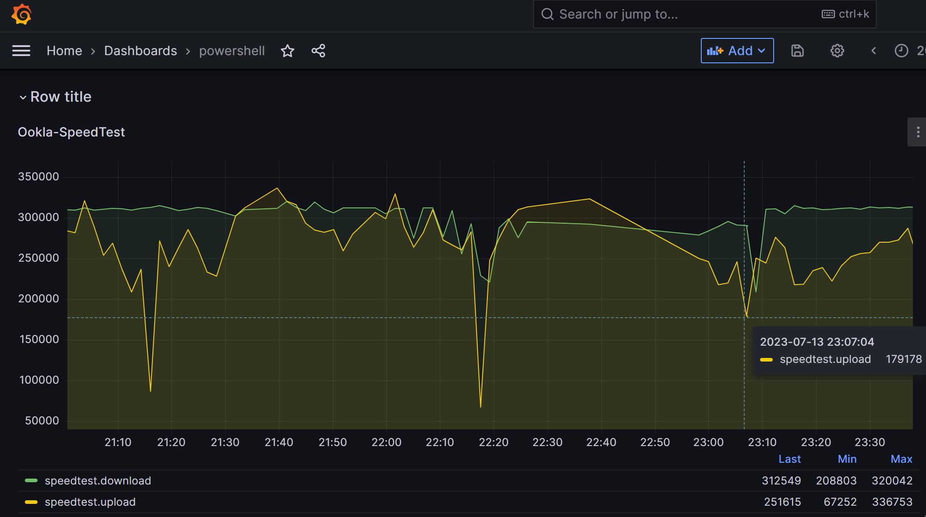Sort legend by Last column
926x517 pixels.
[789, 459]
